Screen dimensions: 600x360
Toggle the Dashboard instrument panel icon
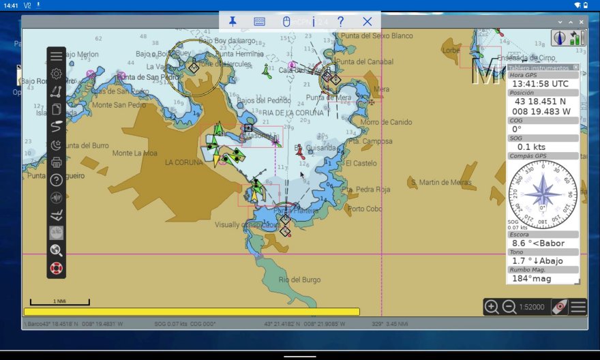point(57,233)
